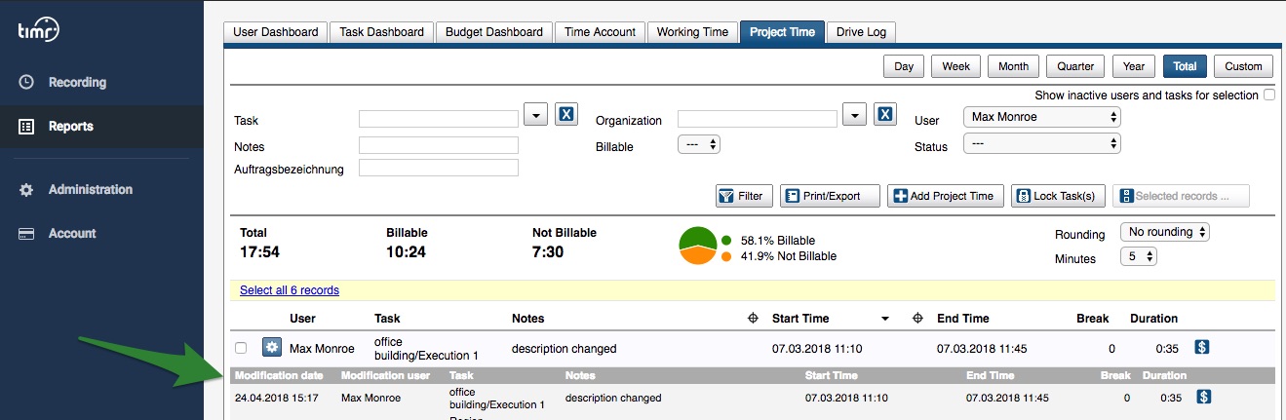Click the 58.1% Billable legend entry
The height and width of the screenshot is (420, 1286).
coord(769,241)
